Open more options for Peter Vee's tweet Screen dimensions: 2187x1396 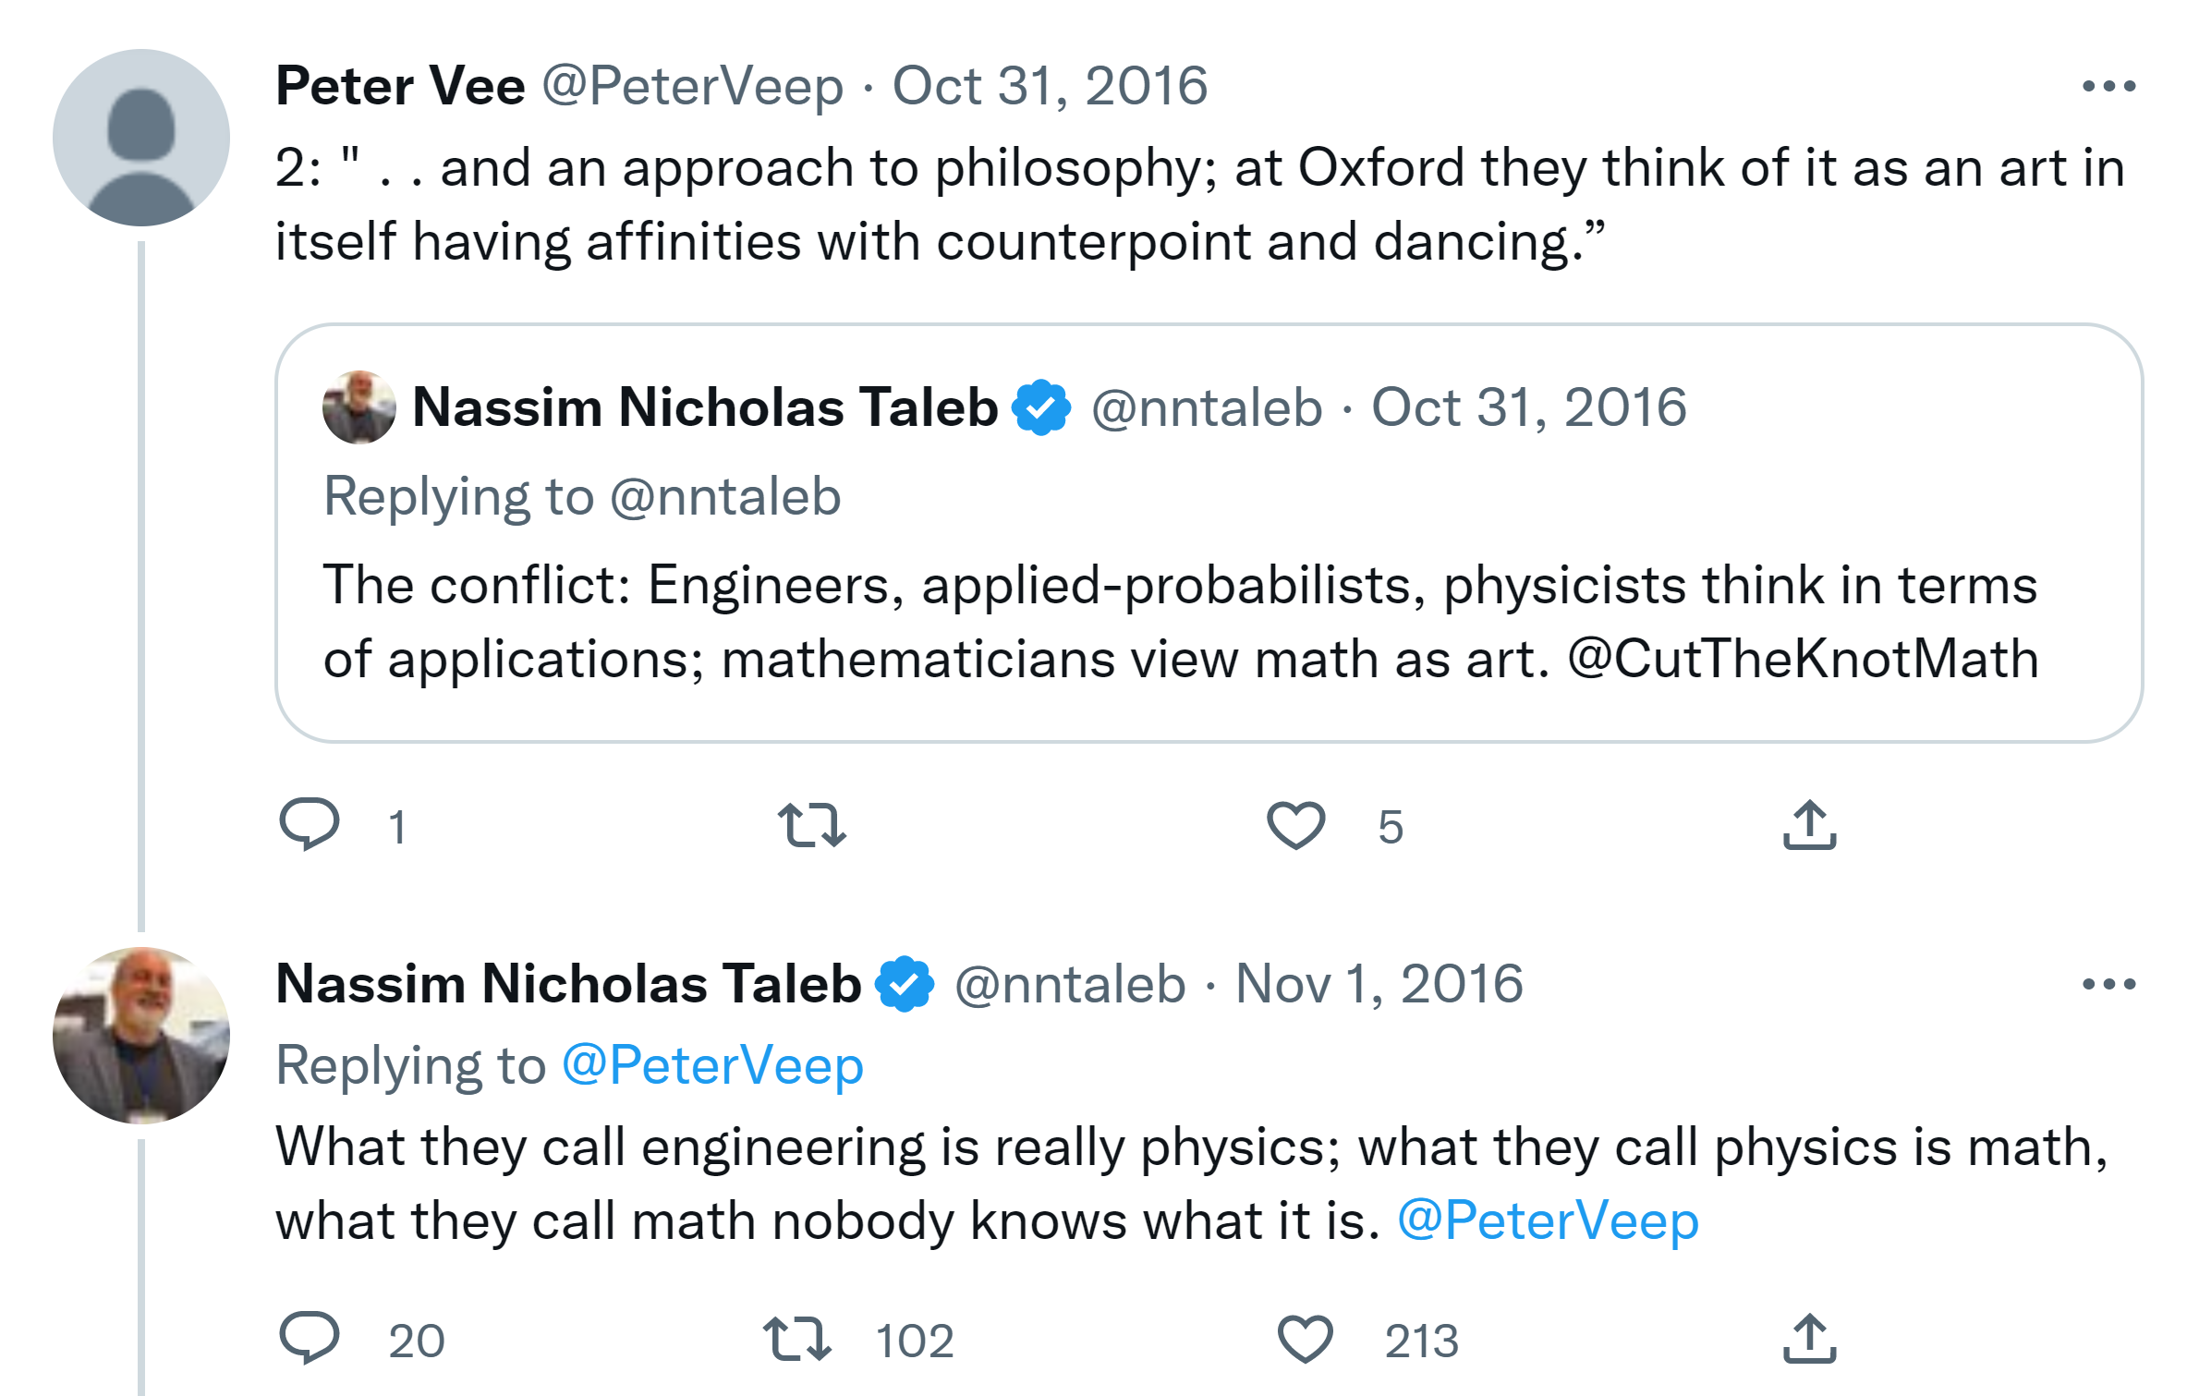click(x=2108, y=87)
